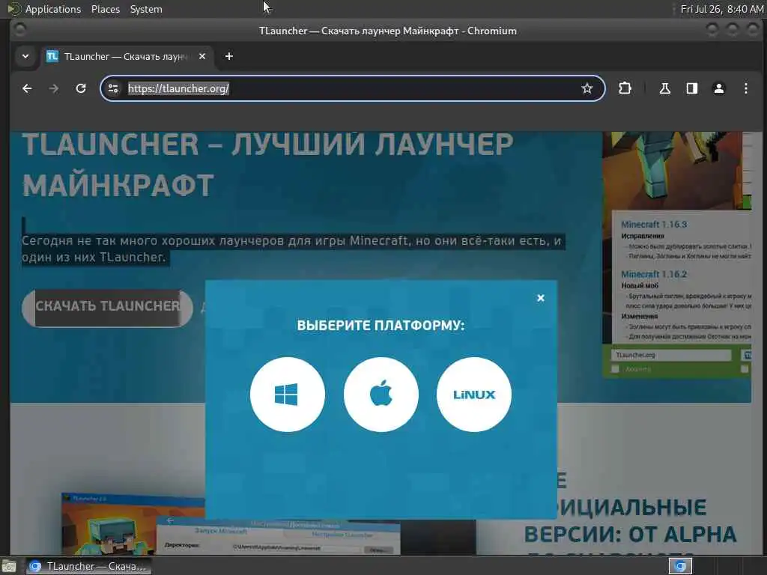Go back to the previous page
The image size is (767, 575).
pos(27,88)
